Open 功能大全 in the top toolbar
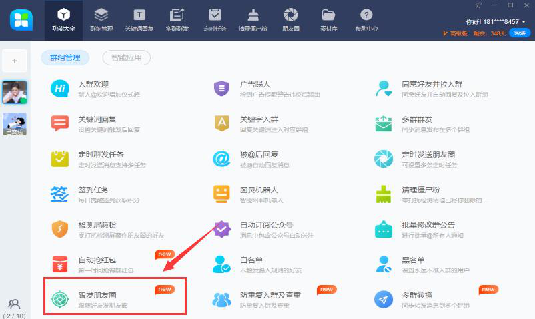 (63, 21)
